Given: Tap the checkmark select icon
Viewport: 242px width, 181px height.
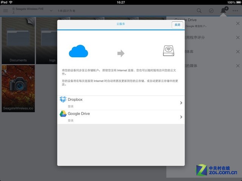Looking at the screenshot, I should tap(211, 11).
